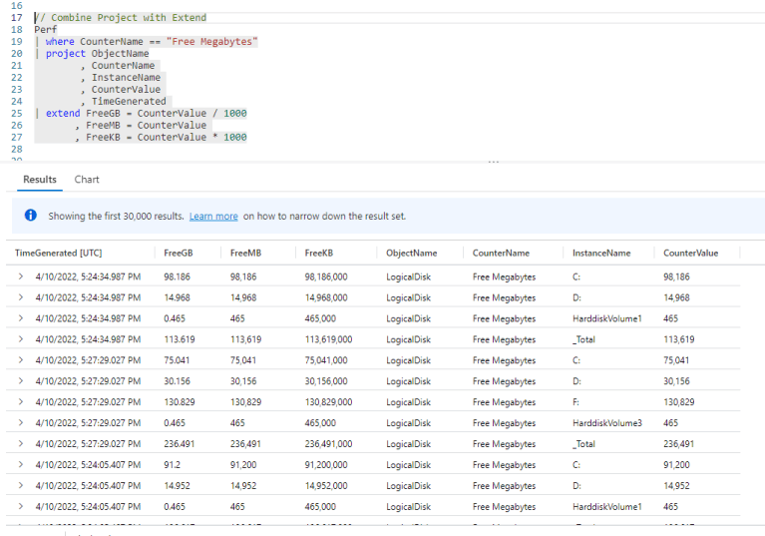The height and width of the screenshot is (536, 765).
Task: Expand the row with FreeGB 14.952
Action: coord(21,486)
